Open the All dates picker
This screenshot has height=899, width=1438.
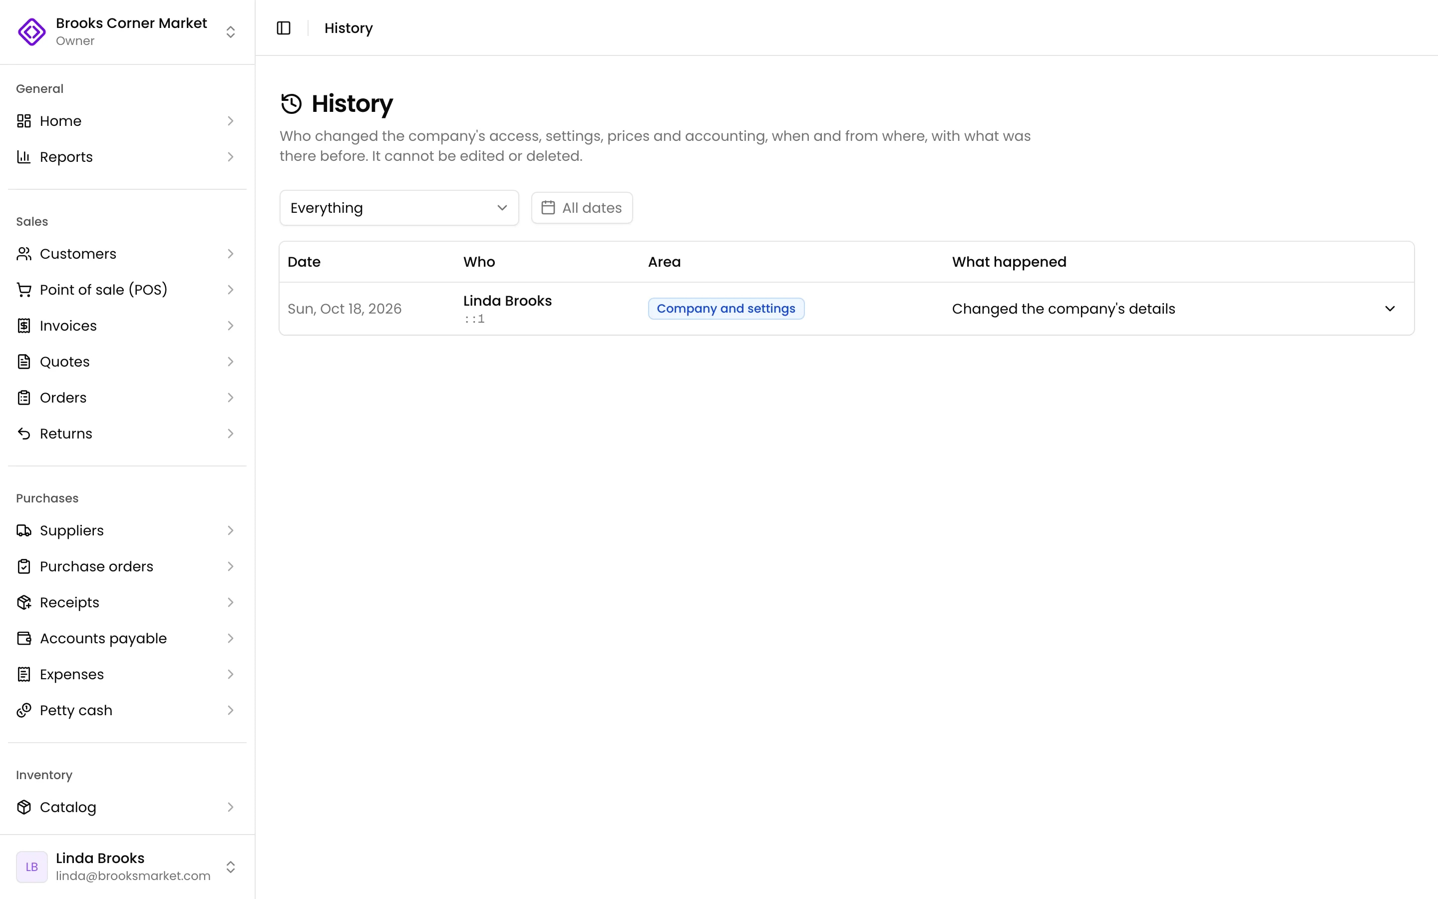[582, 207]
